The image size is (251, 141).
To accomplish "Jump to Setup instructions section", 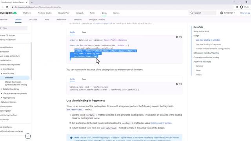I will [x=201, y=31].
